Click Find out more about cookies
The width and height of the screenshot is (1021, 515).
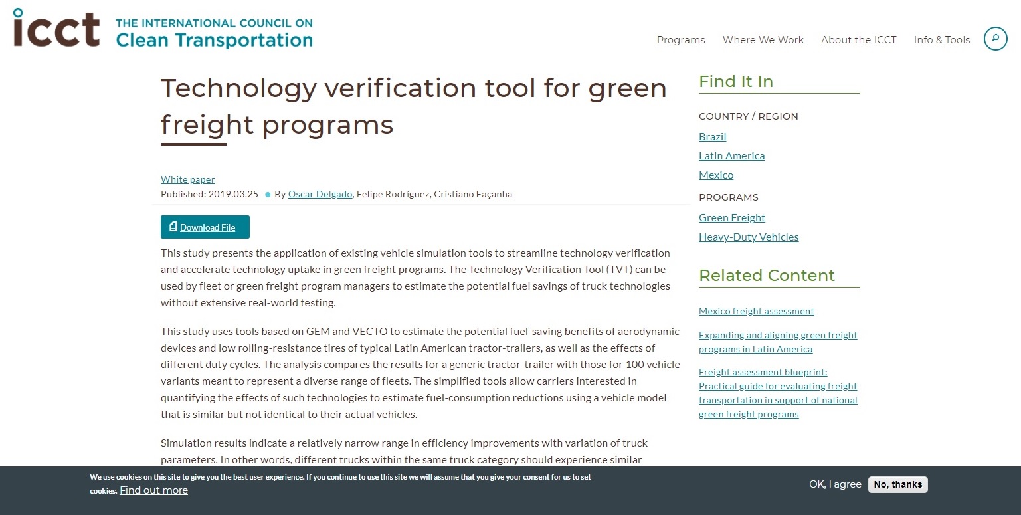[153, 490]
